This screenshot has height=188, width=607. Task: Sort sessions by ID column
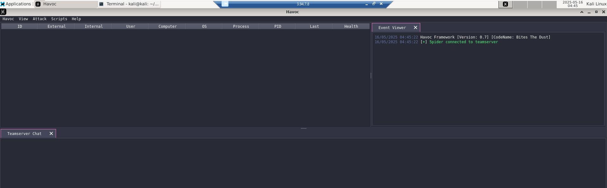pos(20,26)
